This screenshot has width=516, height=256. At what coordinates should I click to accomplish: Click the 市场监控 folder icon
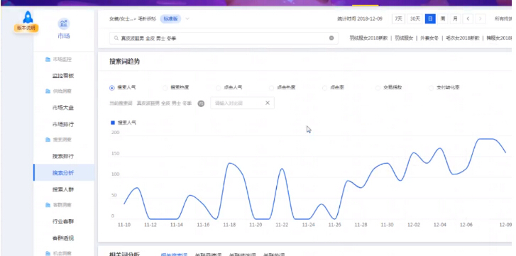pyautogui.click(x=48, y=60)
